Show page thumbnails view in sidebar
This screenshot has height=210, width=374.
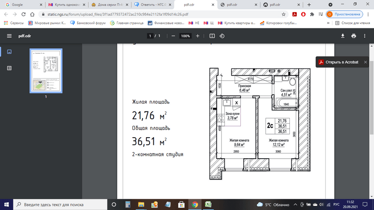(x=9, y=52)
